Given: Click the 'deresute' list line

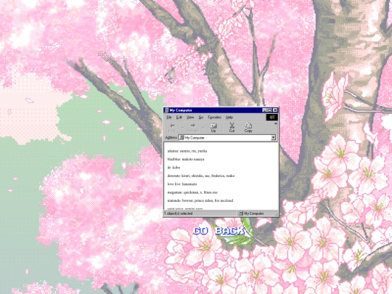Looking at the screenshot, I should coord(201,176).
